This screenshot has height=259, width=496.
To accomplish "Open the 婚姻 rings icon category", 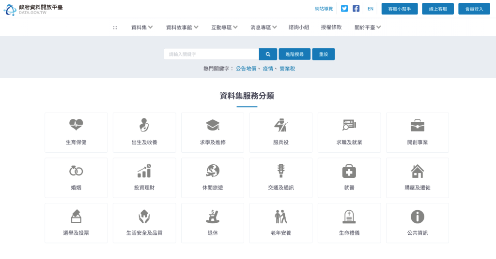I will pyautogui.click(x=76, y=171).
